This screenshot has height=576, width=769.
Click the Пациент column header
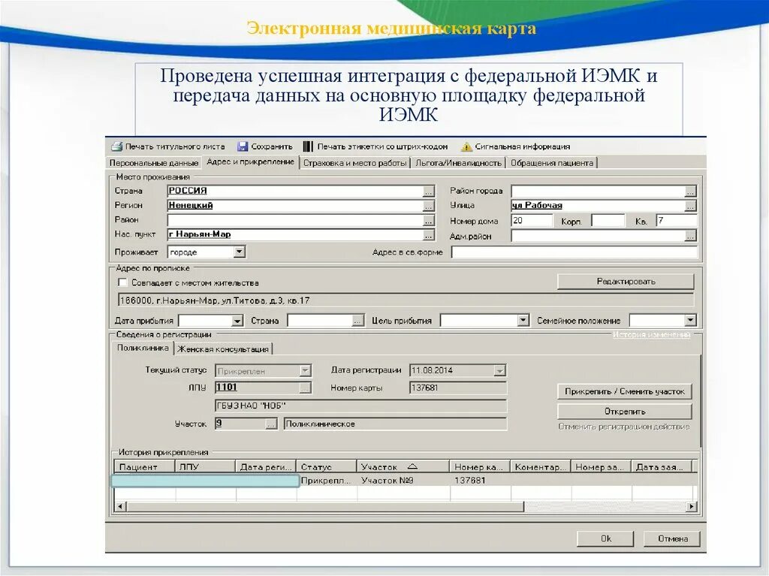(x=144, y=466)
